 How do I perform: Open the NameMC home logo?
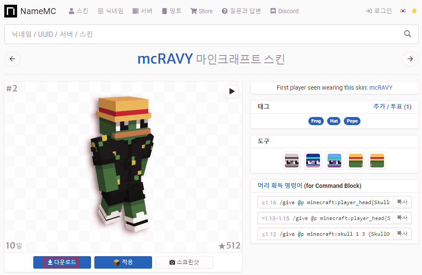pyautogui.click(x=30, y=11)
